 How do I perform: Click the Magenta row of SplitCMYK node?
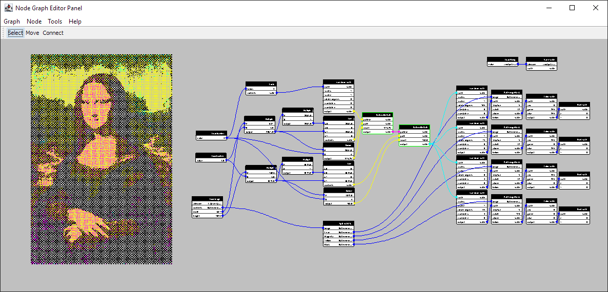click(338, 236)
